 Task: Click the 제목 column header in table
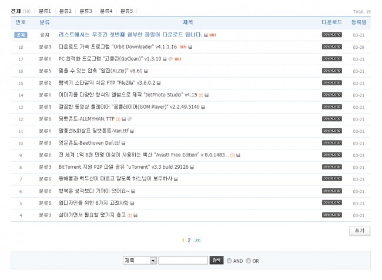[188, 22]
